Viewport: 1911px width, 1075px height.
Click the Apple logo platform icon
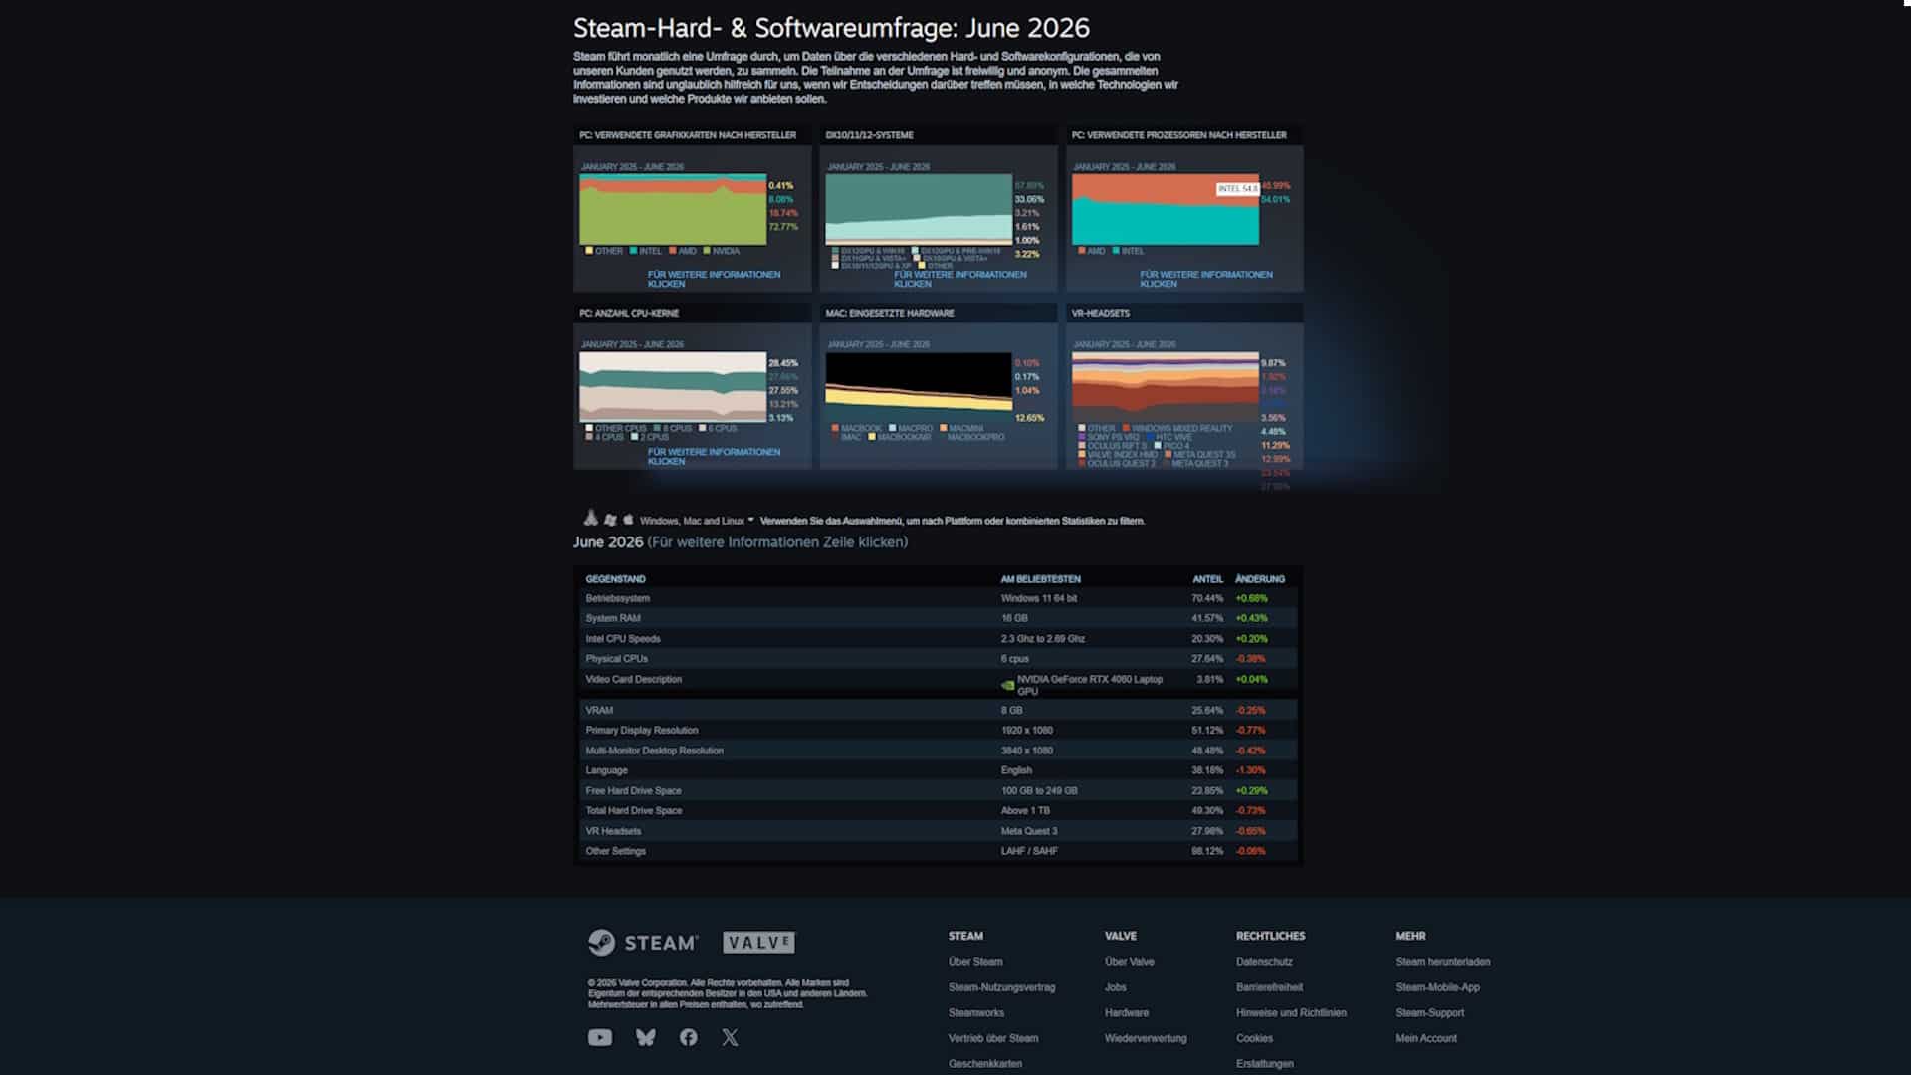pyautogui.click(x=628, y=520)
